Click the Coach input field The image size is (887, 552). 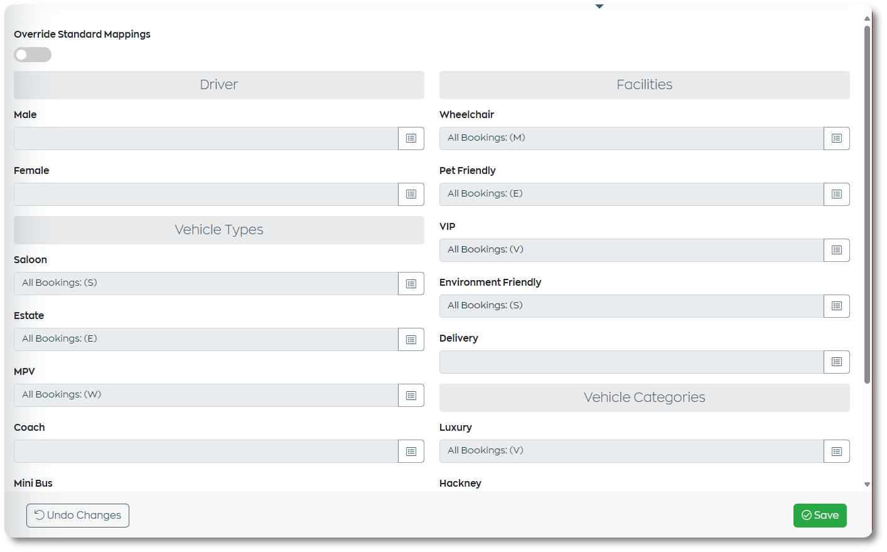tap(206, 451)
